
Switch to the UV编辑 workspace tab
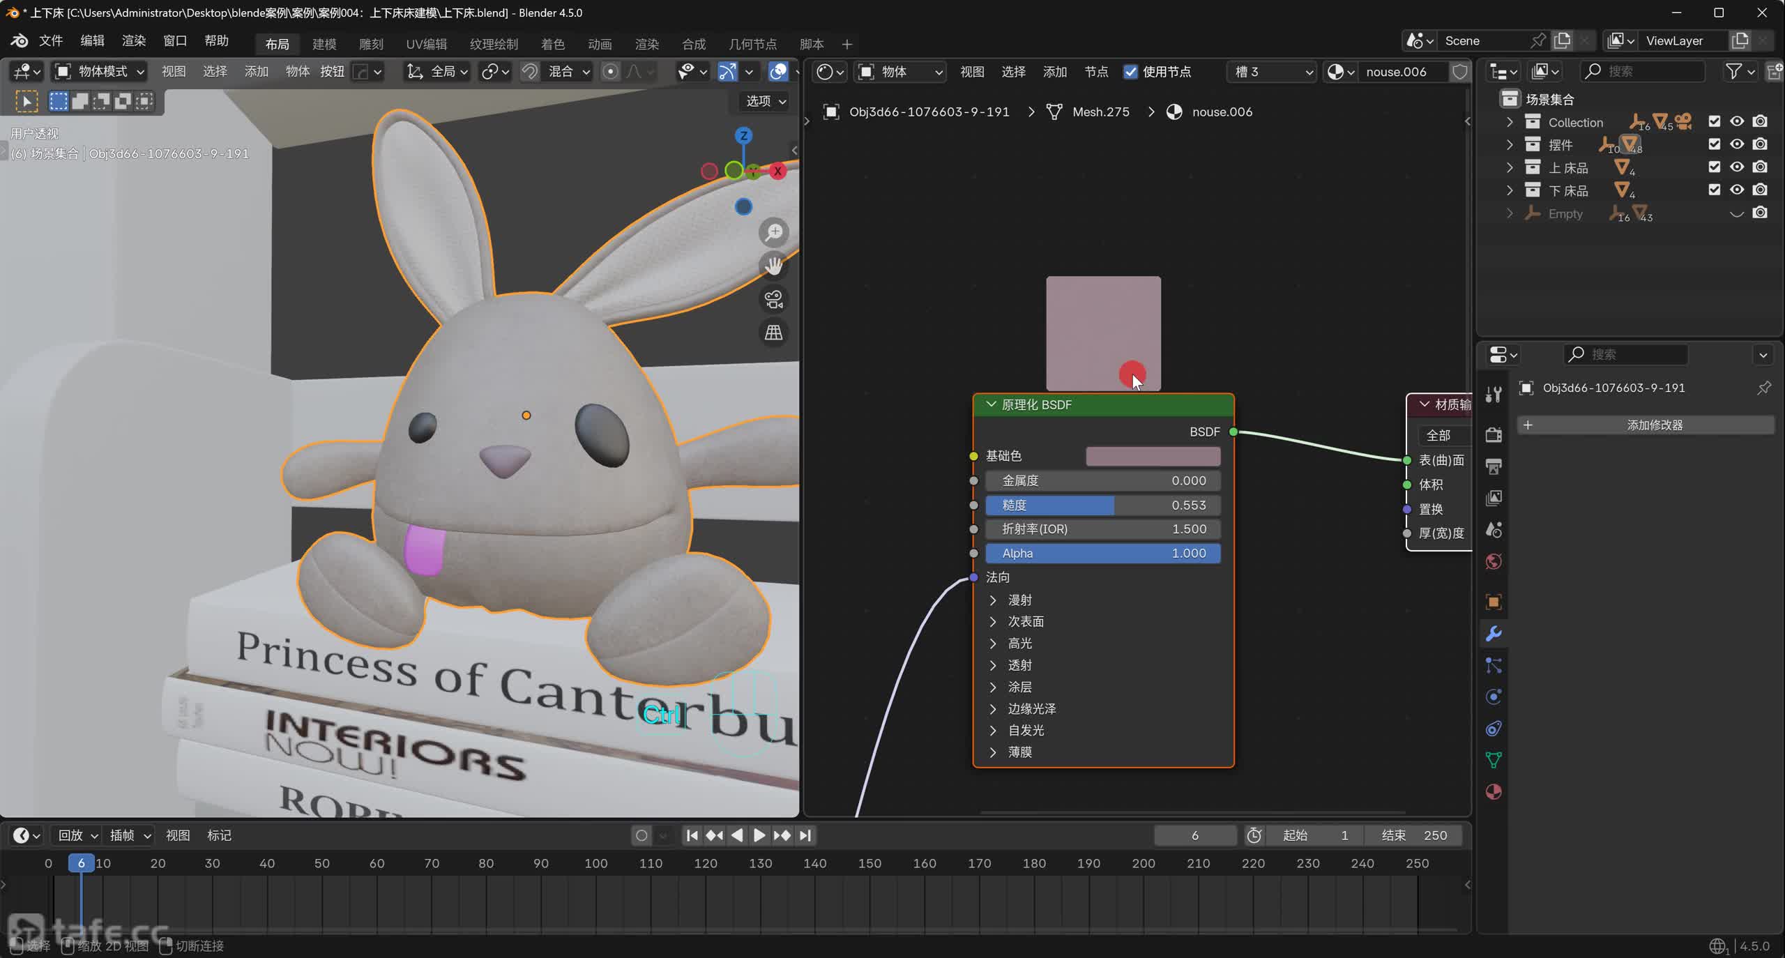point(426,44)
